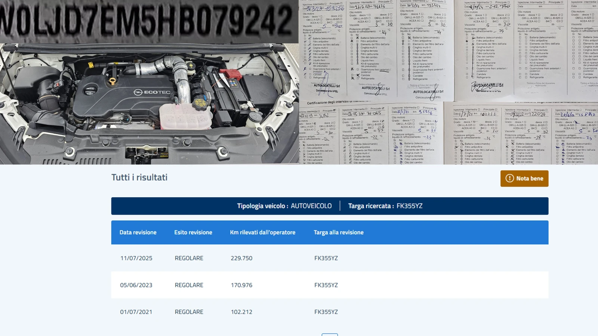Click the yellow coolant reservoir cap

coord(198,102)
